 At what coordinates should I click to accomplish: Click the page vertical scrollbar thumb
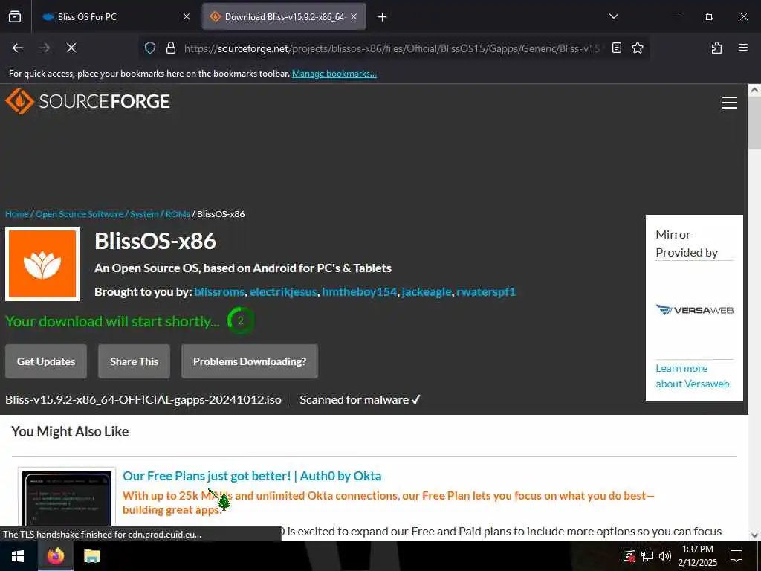[754, 123]
